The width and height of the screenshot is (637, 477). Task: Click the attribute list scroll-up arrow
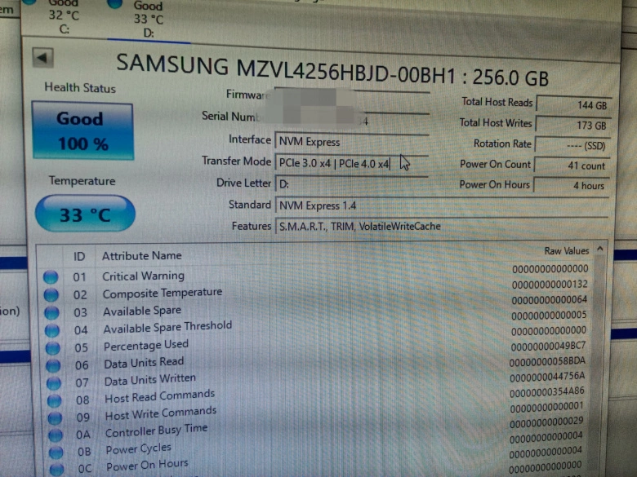point(600,250)
